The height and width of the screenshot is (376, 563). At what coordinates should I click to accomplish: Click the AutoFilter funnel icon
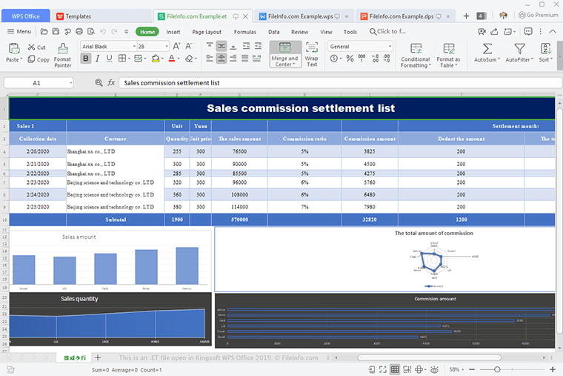click(x=520, y=49)
